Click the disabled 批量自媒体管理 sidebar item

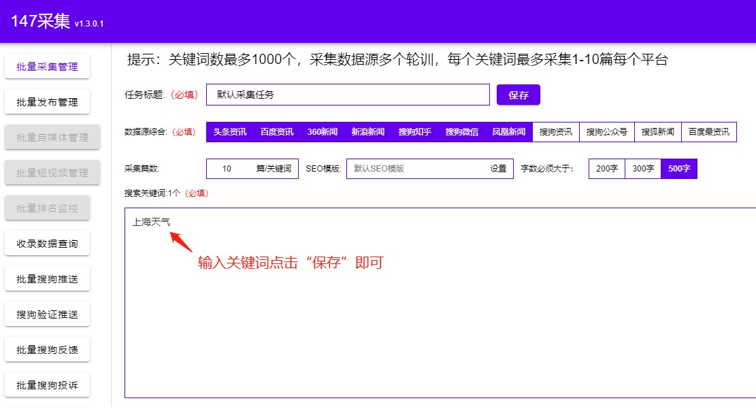coord(52,137)
